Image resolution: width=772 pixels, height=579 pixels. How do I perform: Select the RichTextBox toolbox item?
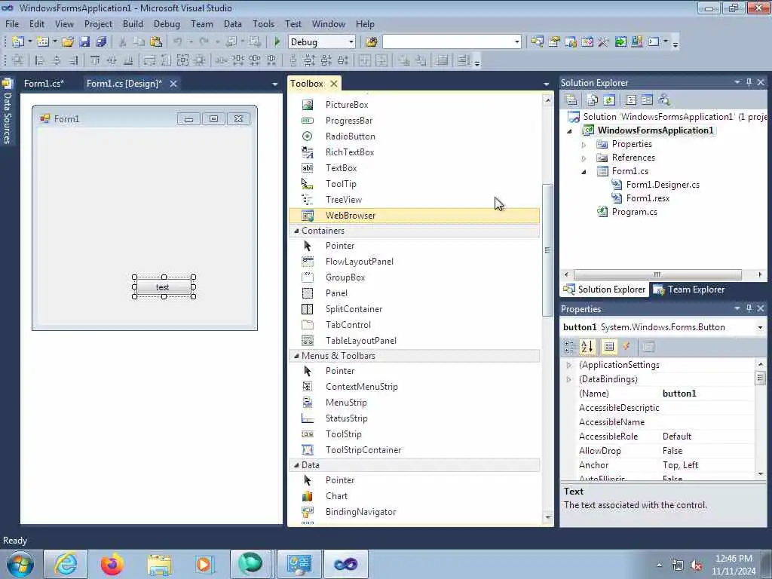pyautogui.click(x=350, y=152)
